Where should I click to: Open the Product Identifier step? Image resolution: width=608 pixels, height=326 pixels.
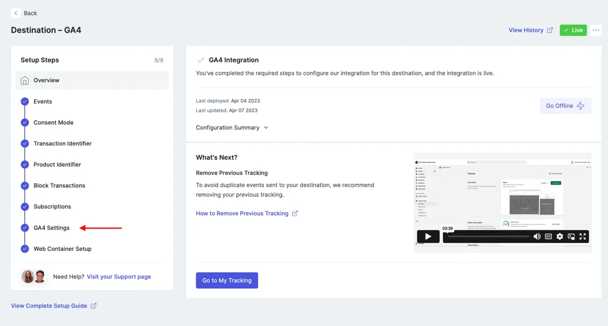coord(57,165)
